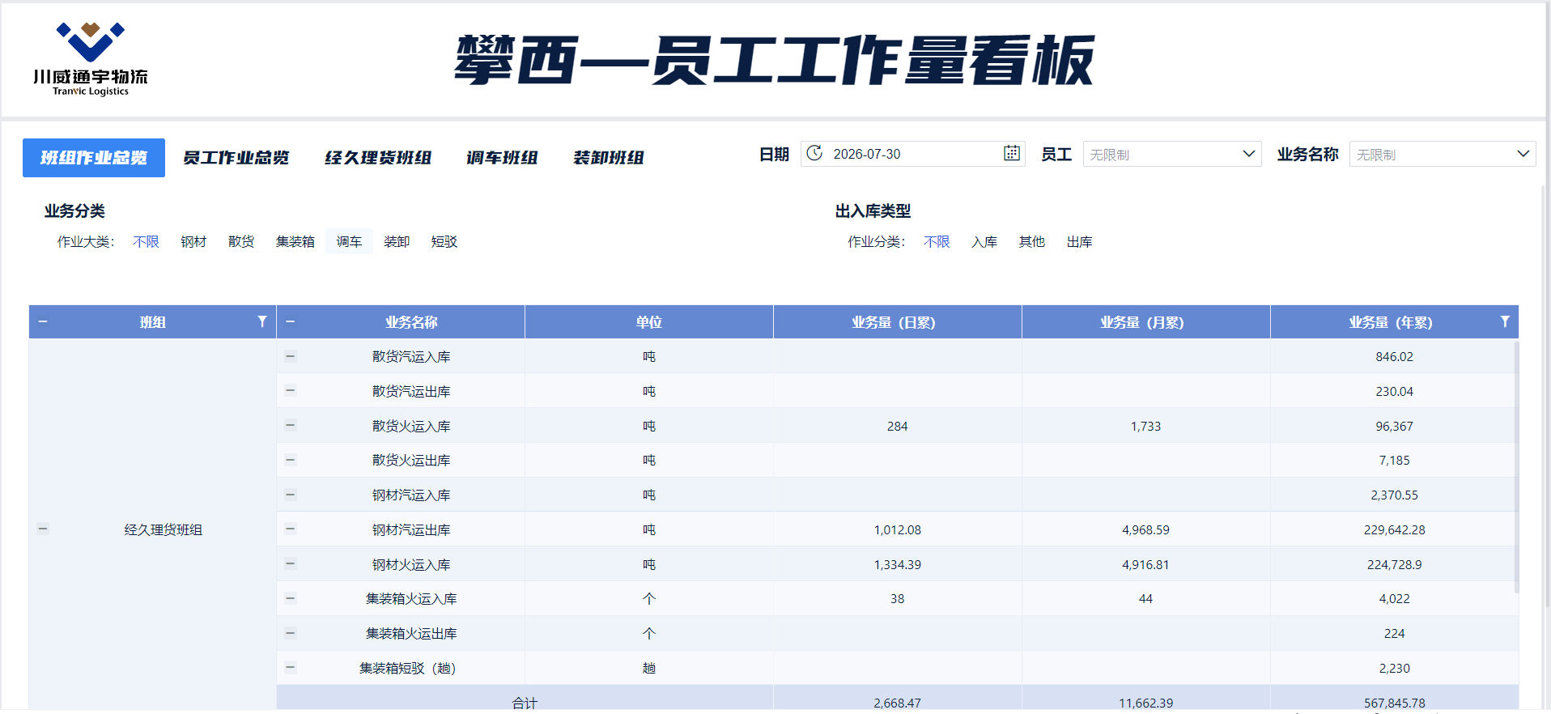Click the 合计 total row label
This screenshot has width=1551, height=714.
(x=525, y=703)
